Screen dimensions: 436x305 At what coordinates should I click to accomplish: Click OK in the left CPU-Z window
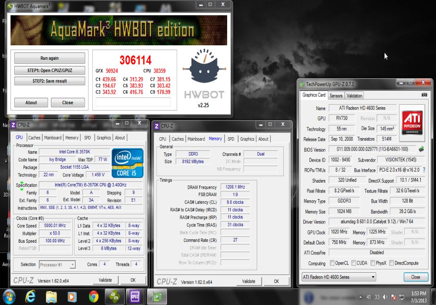pos(133,280)
